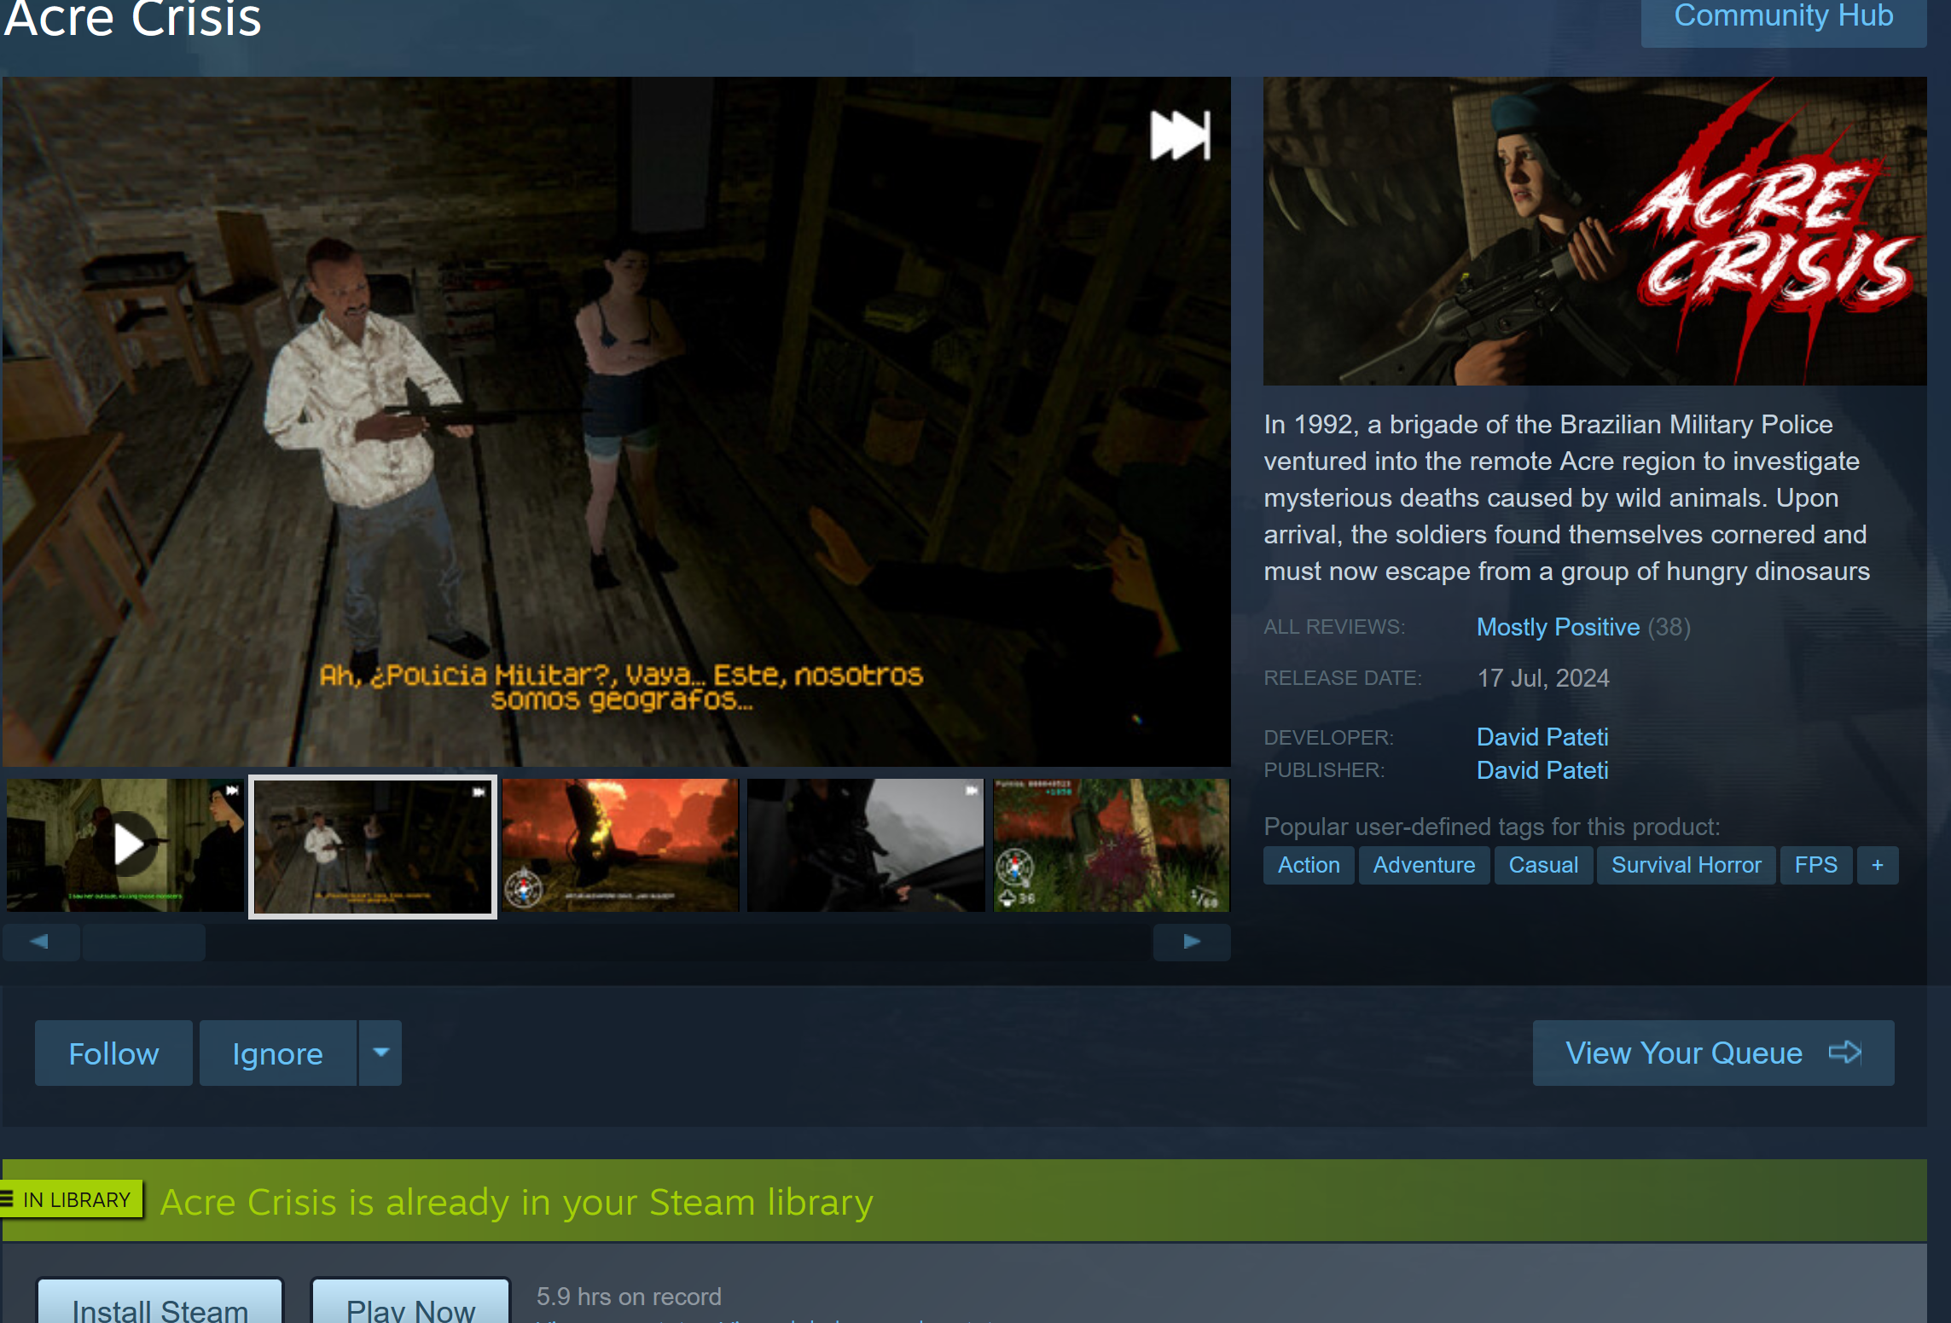Open the burning tree orange sky thumbnail

[x=620, y=844]
